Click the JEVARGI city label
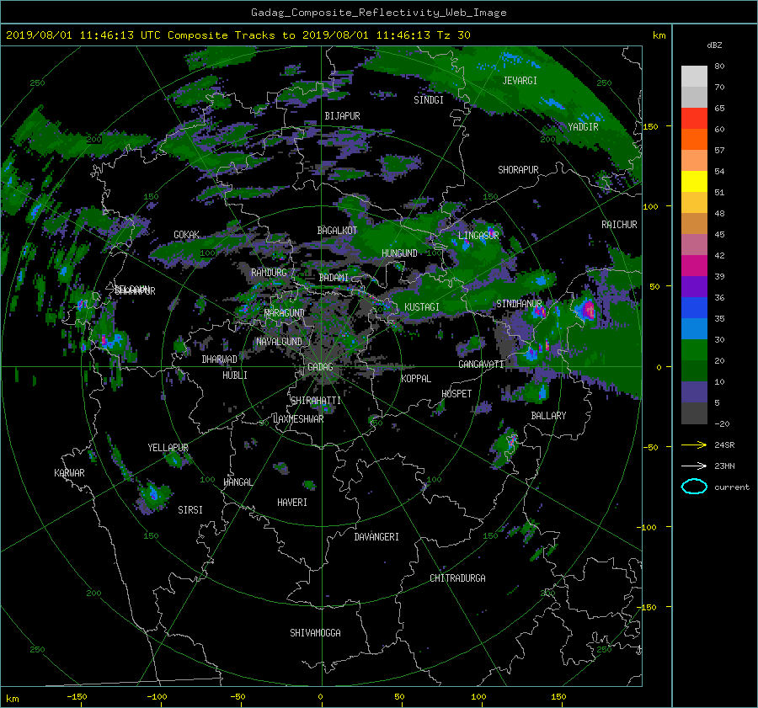Image resolution: width=758 pixels, height=708 pixels. tap(520, 81)
